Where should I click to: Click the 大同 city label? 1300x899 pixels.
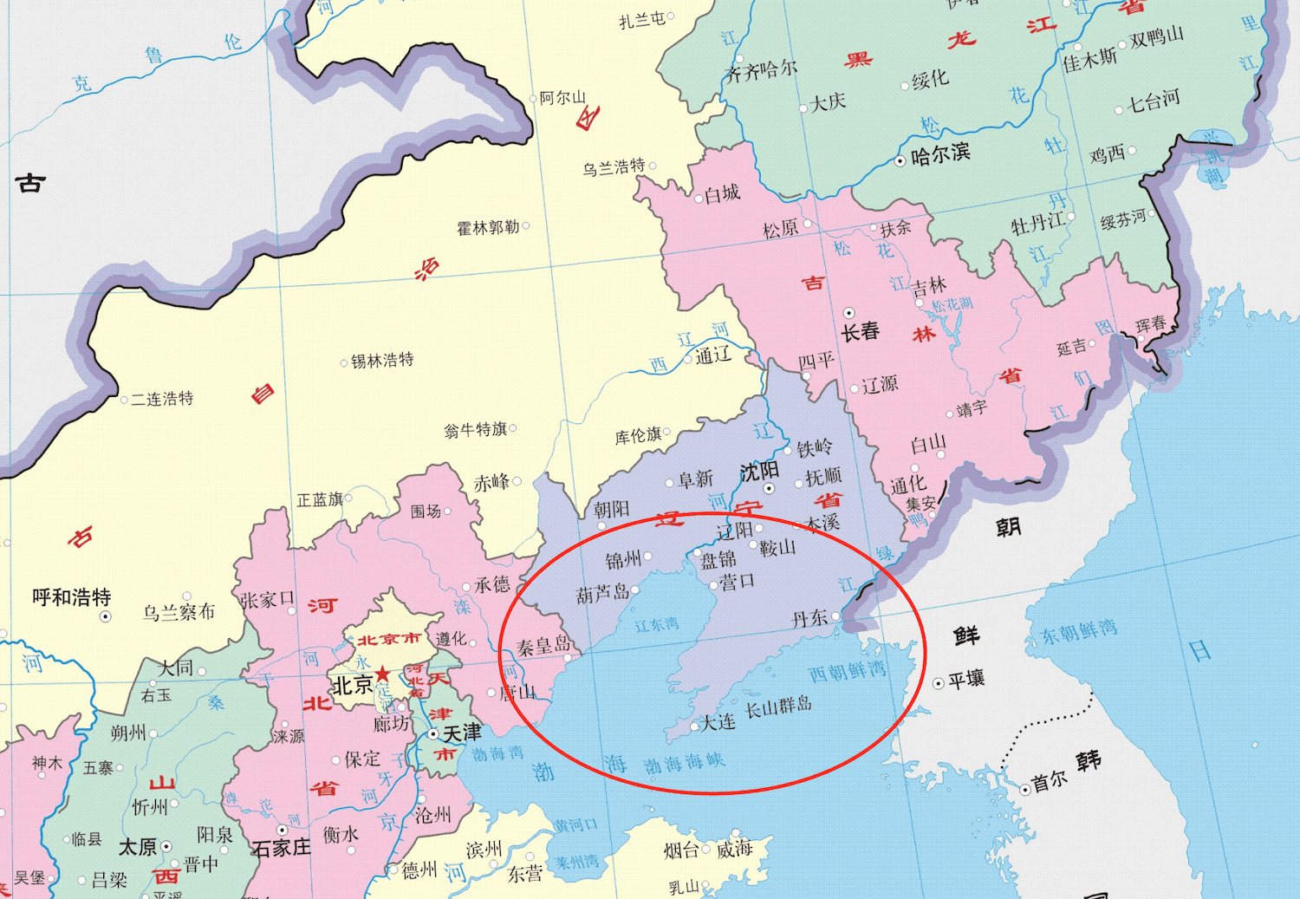[x=176, y=668]
